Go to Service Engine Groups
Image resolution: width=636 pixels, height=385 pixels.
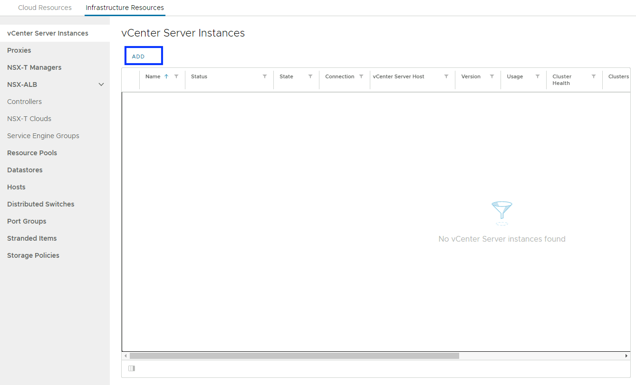(x=43, y=136)
